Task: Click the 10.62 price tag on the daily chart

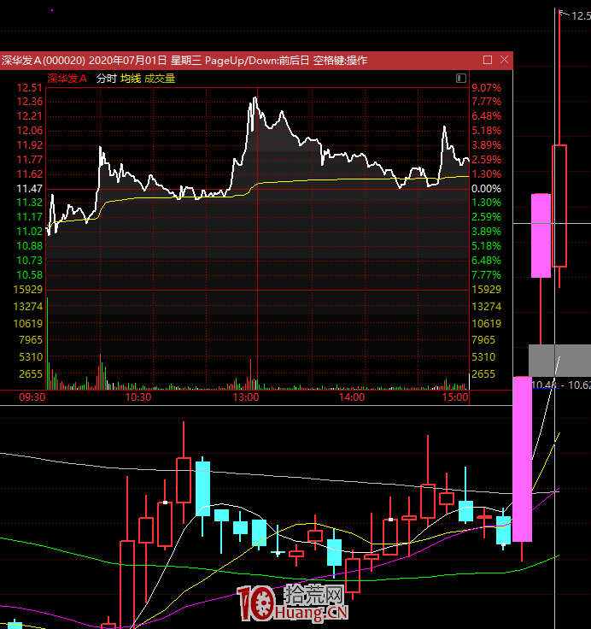Action: tap(579, 385)
